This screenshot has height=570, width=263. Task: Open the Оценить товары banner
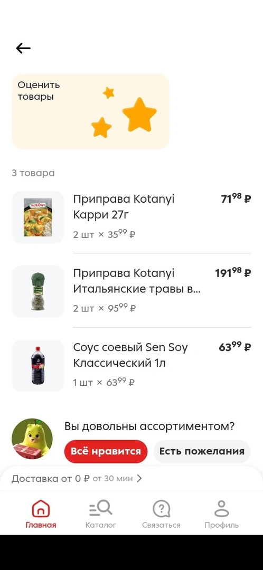(x=91, y=111)
